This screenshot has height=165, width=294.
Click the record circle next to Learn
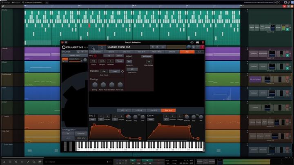122,71
